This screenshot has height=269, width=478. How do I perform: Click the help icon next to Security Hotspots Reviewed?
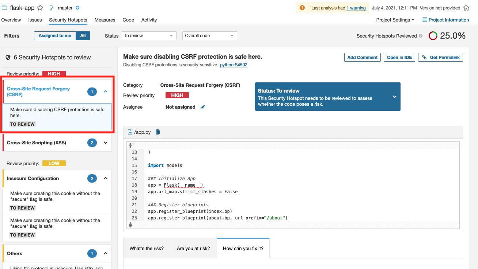421,36
